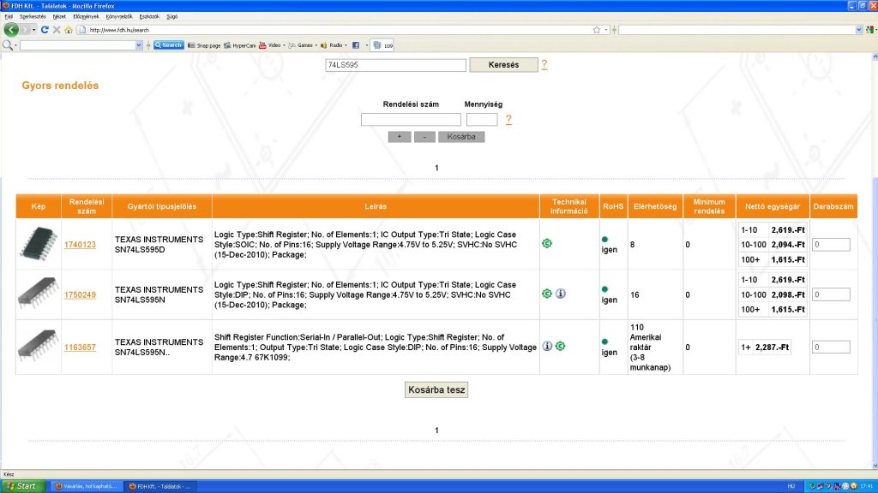Click the Keresés search button
This screenshot has width=878, height=493.
(x=503, y=65)
